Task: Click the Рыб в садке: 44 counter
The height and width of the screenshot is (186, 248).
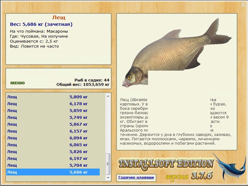Action: pos(92,80)
